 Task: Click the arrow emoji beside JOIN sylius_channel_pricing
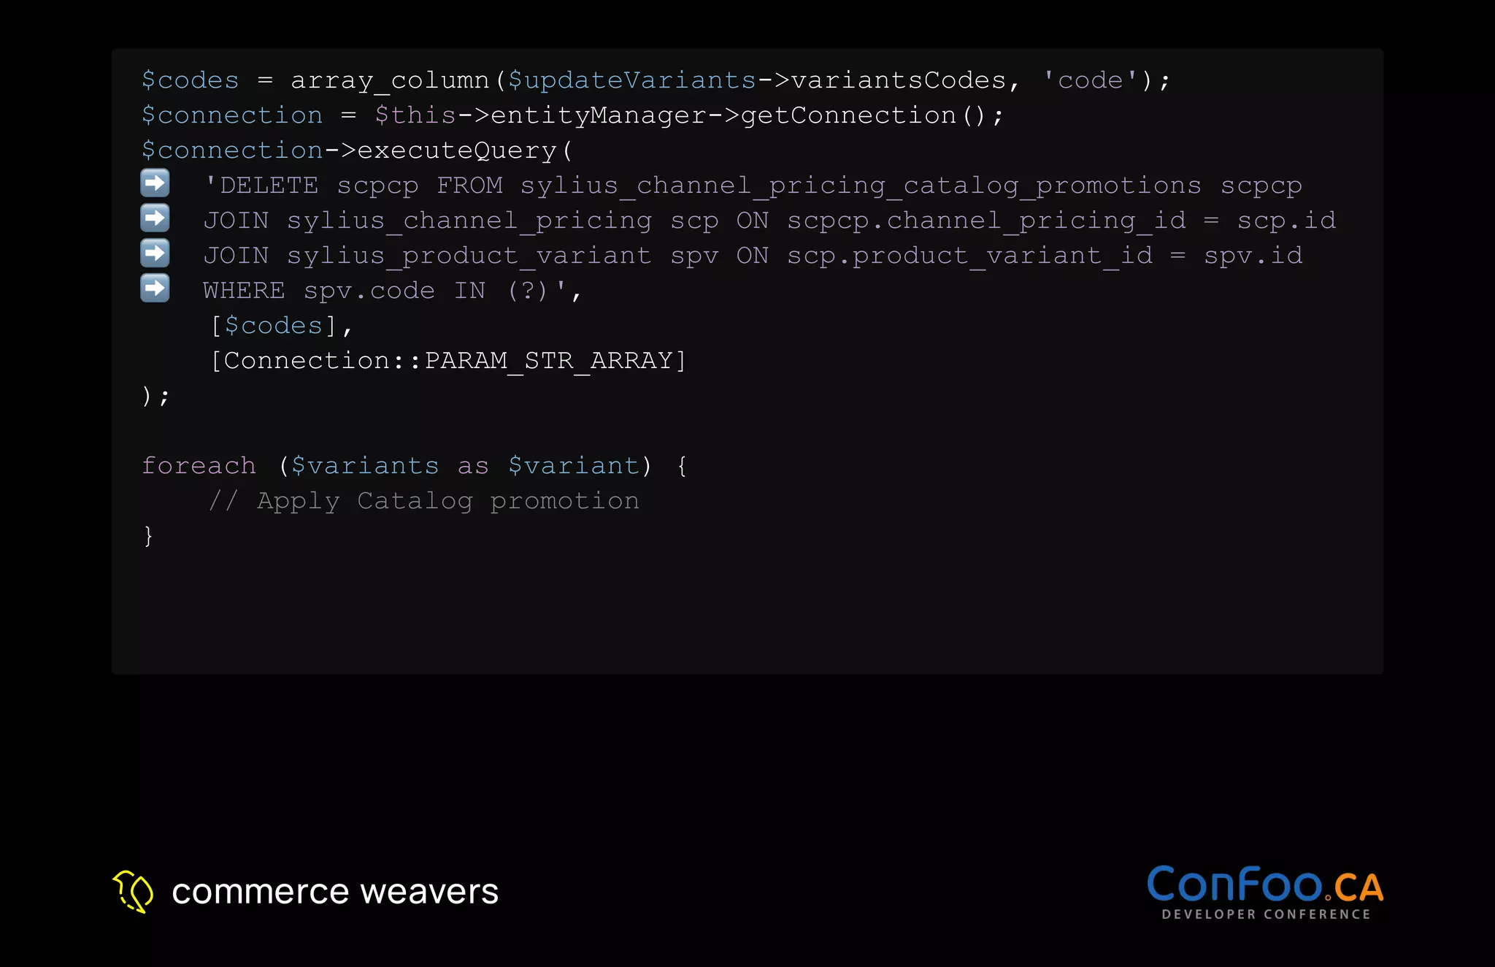point(155,218)
